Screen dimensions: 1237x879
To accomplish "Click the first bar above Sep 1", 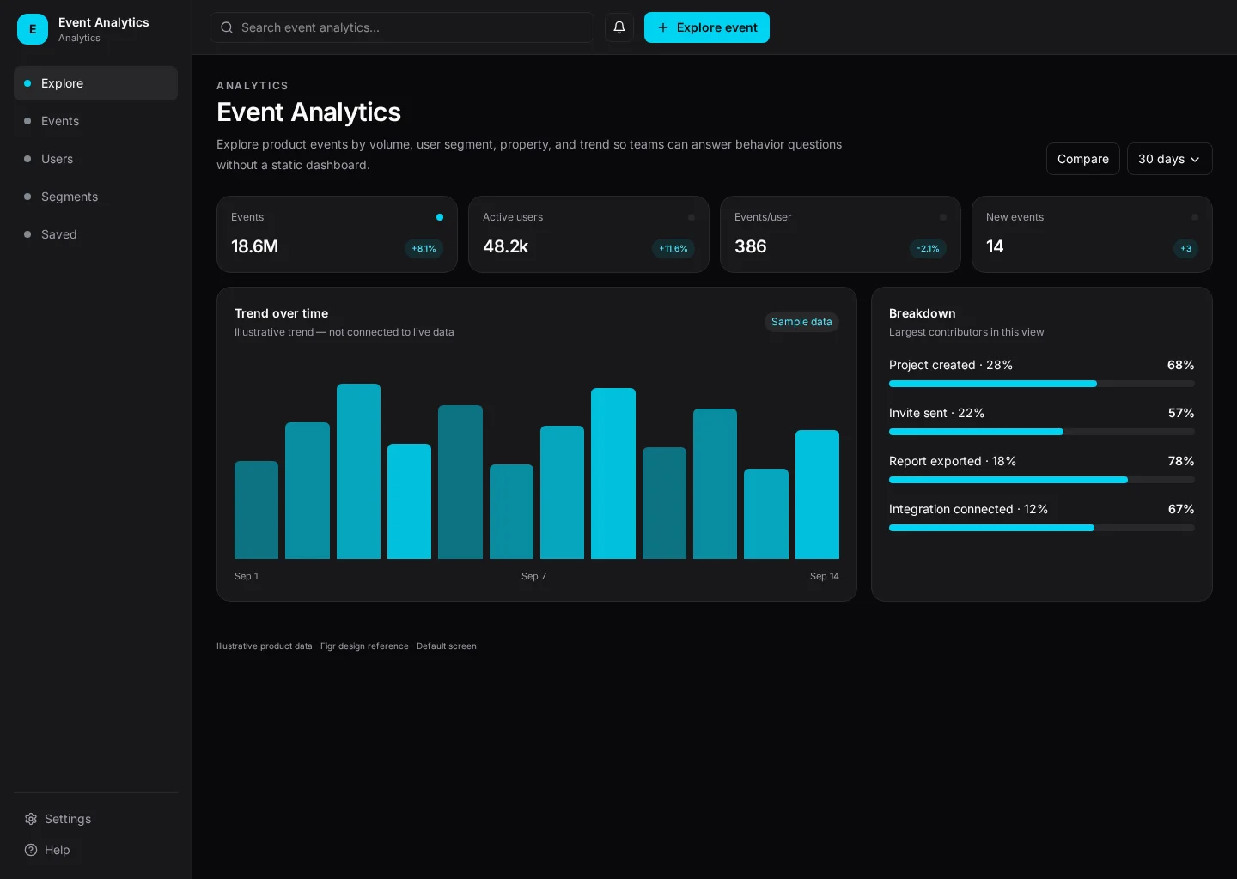I will (x=256, y=510).
